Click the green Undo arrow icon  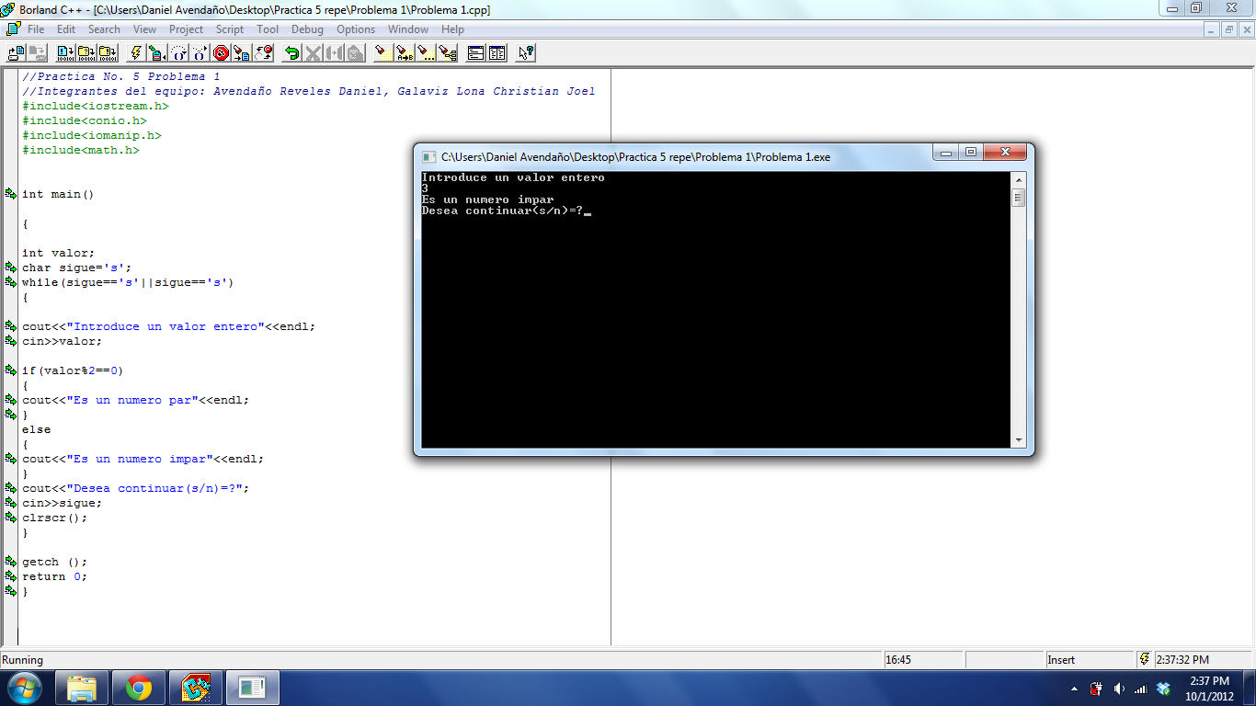coord(291,53)
